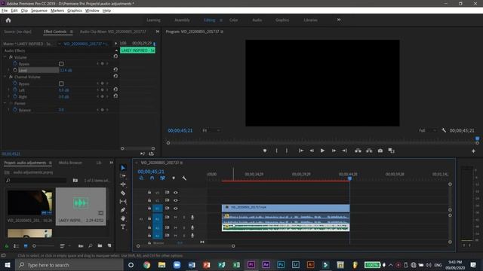The height and width of the screenshot is (271, 483).
Task: Toggle Linked Selection in timeline
Action: [162, 178]
